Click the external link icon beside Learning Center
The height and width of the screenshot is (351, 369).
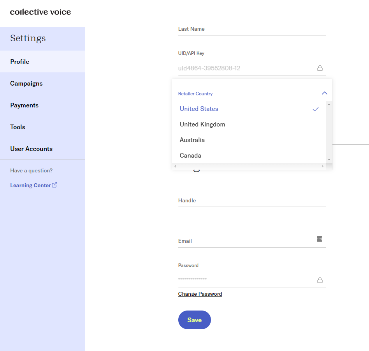(54, 185)
